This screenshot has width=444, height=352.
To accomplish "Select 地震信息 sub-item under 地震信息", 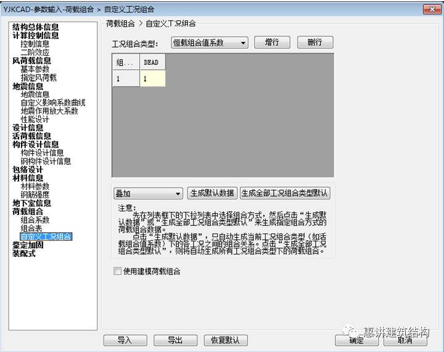I will click(35, 94).
